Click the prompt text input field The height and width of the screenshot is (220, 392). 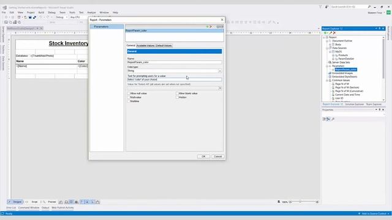pyautogui.click(x=174, y=79)
